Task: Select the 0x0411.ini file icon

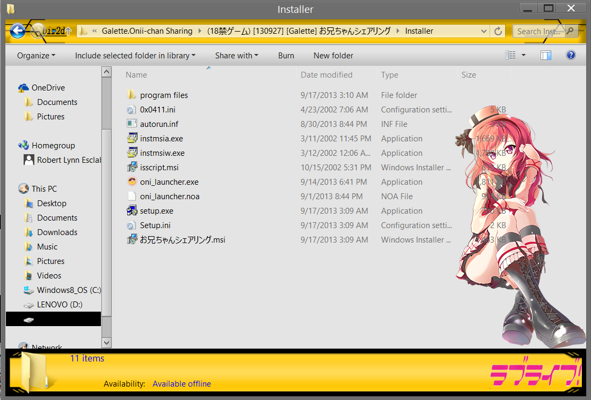Action: pos(131,109)
